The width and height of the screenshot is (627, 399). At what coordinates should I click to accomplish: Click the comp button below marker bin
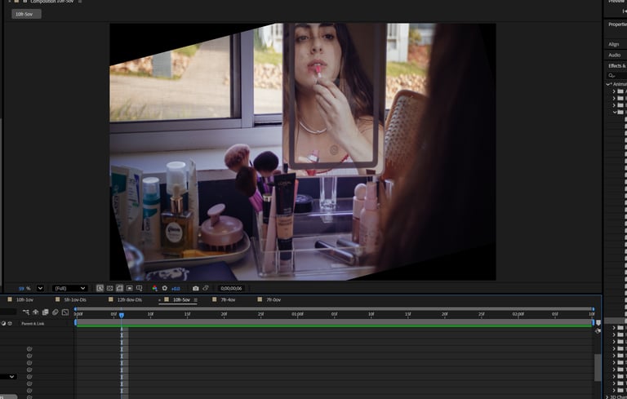point(598,330)
